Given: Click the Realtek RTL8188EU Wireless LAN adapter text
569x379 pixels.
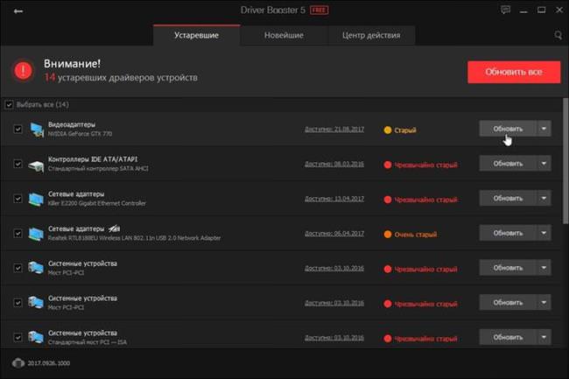Looking at the screenshot, I should pos(134,238).
